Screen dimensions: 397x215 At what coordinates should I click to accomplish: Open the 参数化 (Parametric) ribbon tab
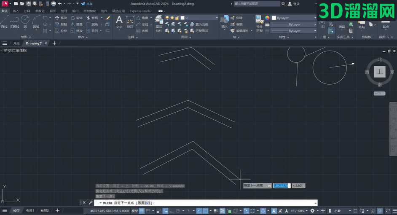pos(40,11)
